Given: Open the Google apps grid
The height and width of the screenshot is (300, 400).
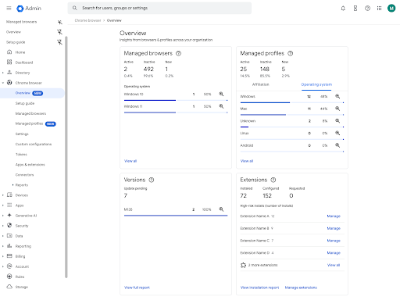Looking at the screenshot, I should click(379, 9).
